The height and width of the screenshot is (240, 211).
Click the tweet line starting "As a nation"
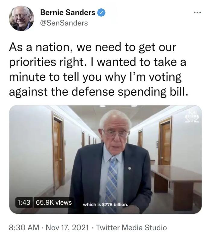(93, 47)
